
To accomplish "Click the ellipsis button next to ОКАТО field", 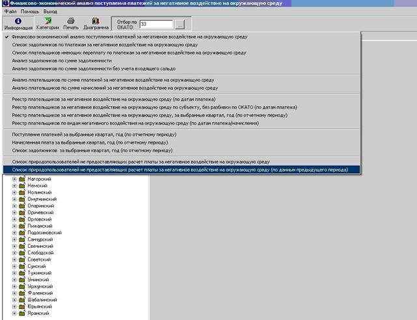I will (x=180, y=25).
